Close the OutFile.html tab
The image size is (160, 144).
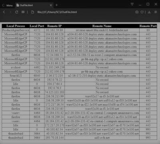tap(51, 5)
